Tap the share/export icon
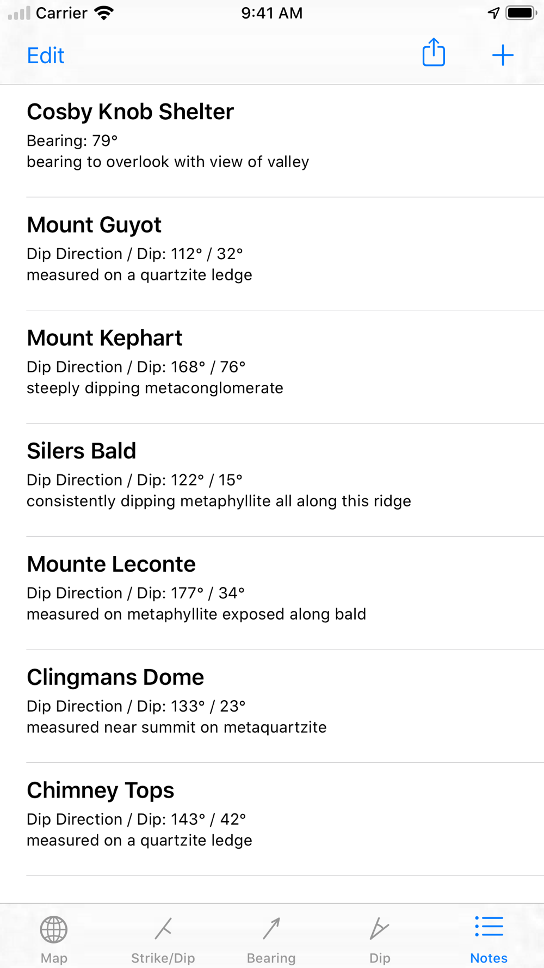 (x=434, y=53)
